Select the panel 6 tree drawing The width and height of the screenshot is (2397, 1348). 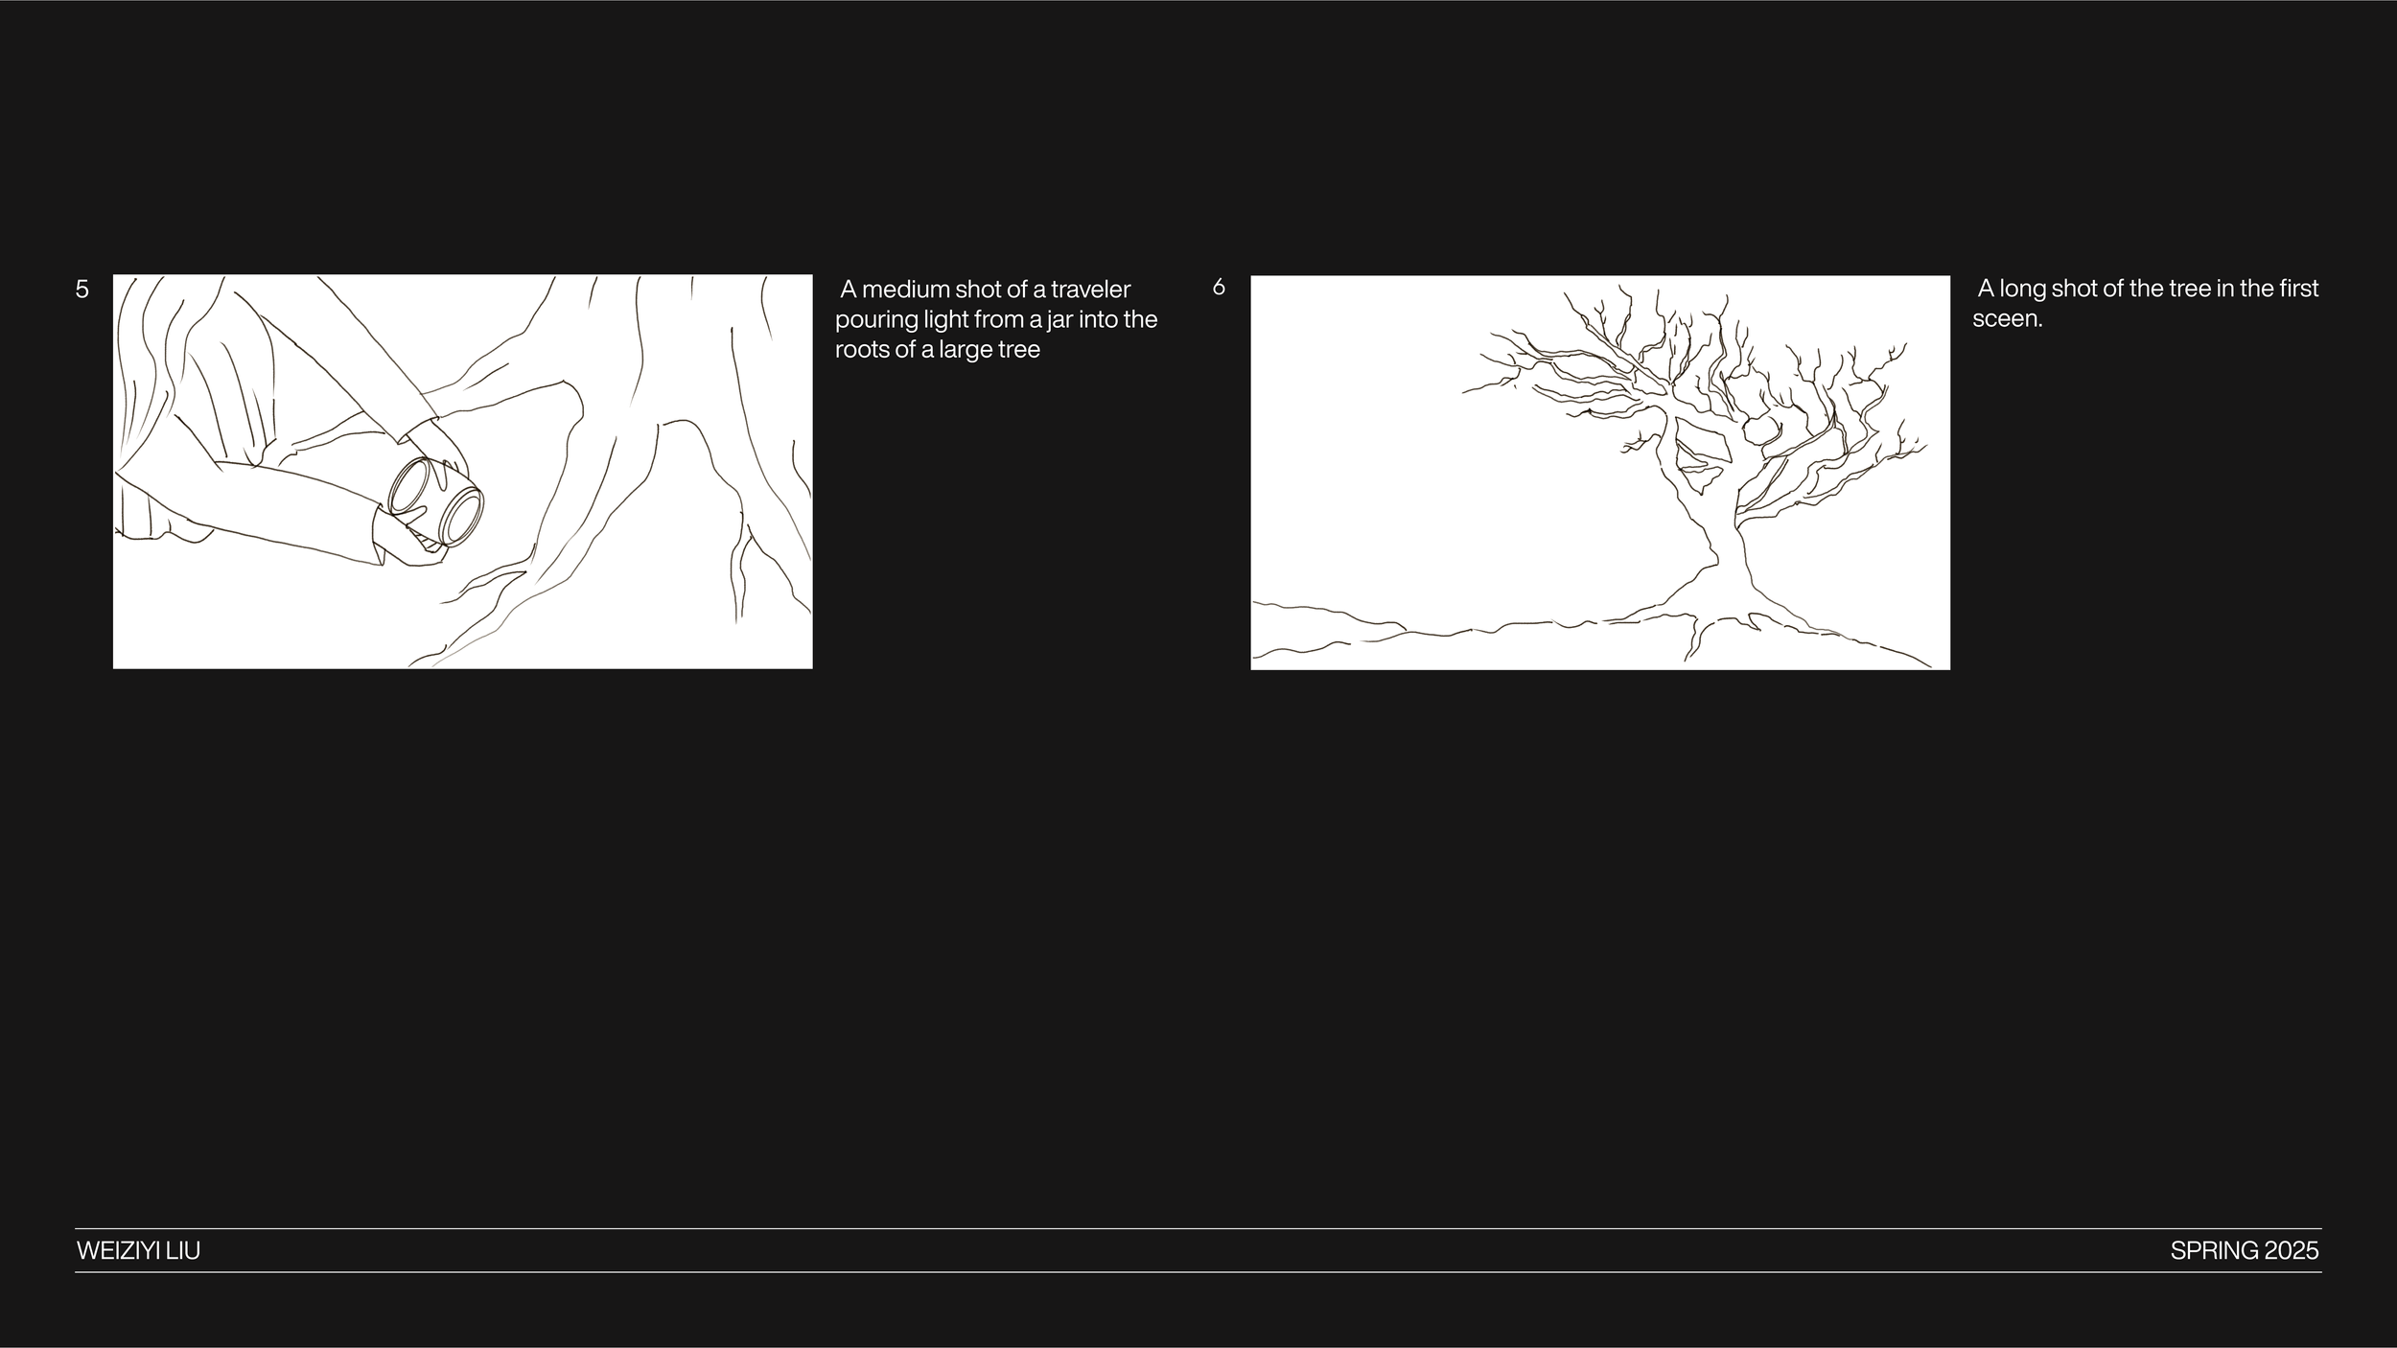coord(1599,473)
